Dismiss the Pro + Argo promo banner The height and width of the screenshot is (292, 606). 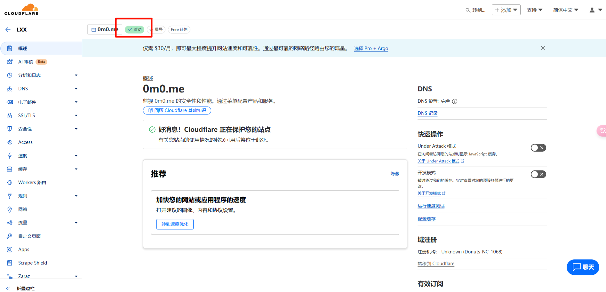point(543,48)
